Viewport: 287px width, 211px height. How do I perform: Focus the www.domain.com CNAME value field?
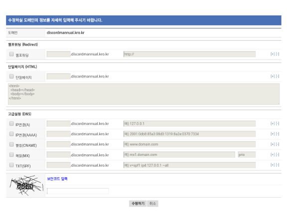click(x=190, y=144)
